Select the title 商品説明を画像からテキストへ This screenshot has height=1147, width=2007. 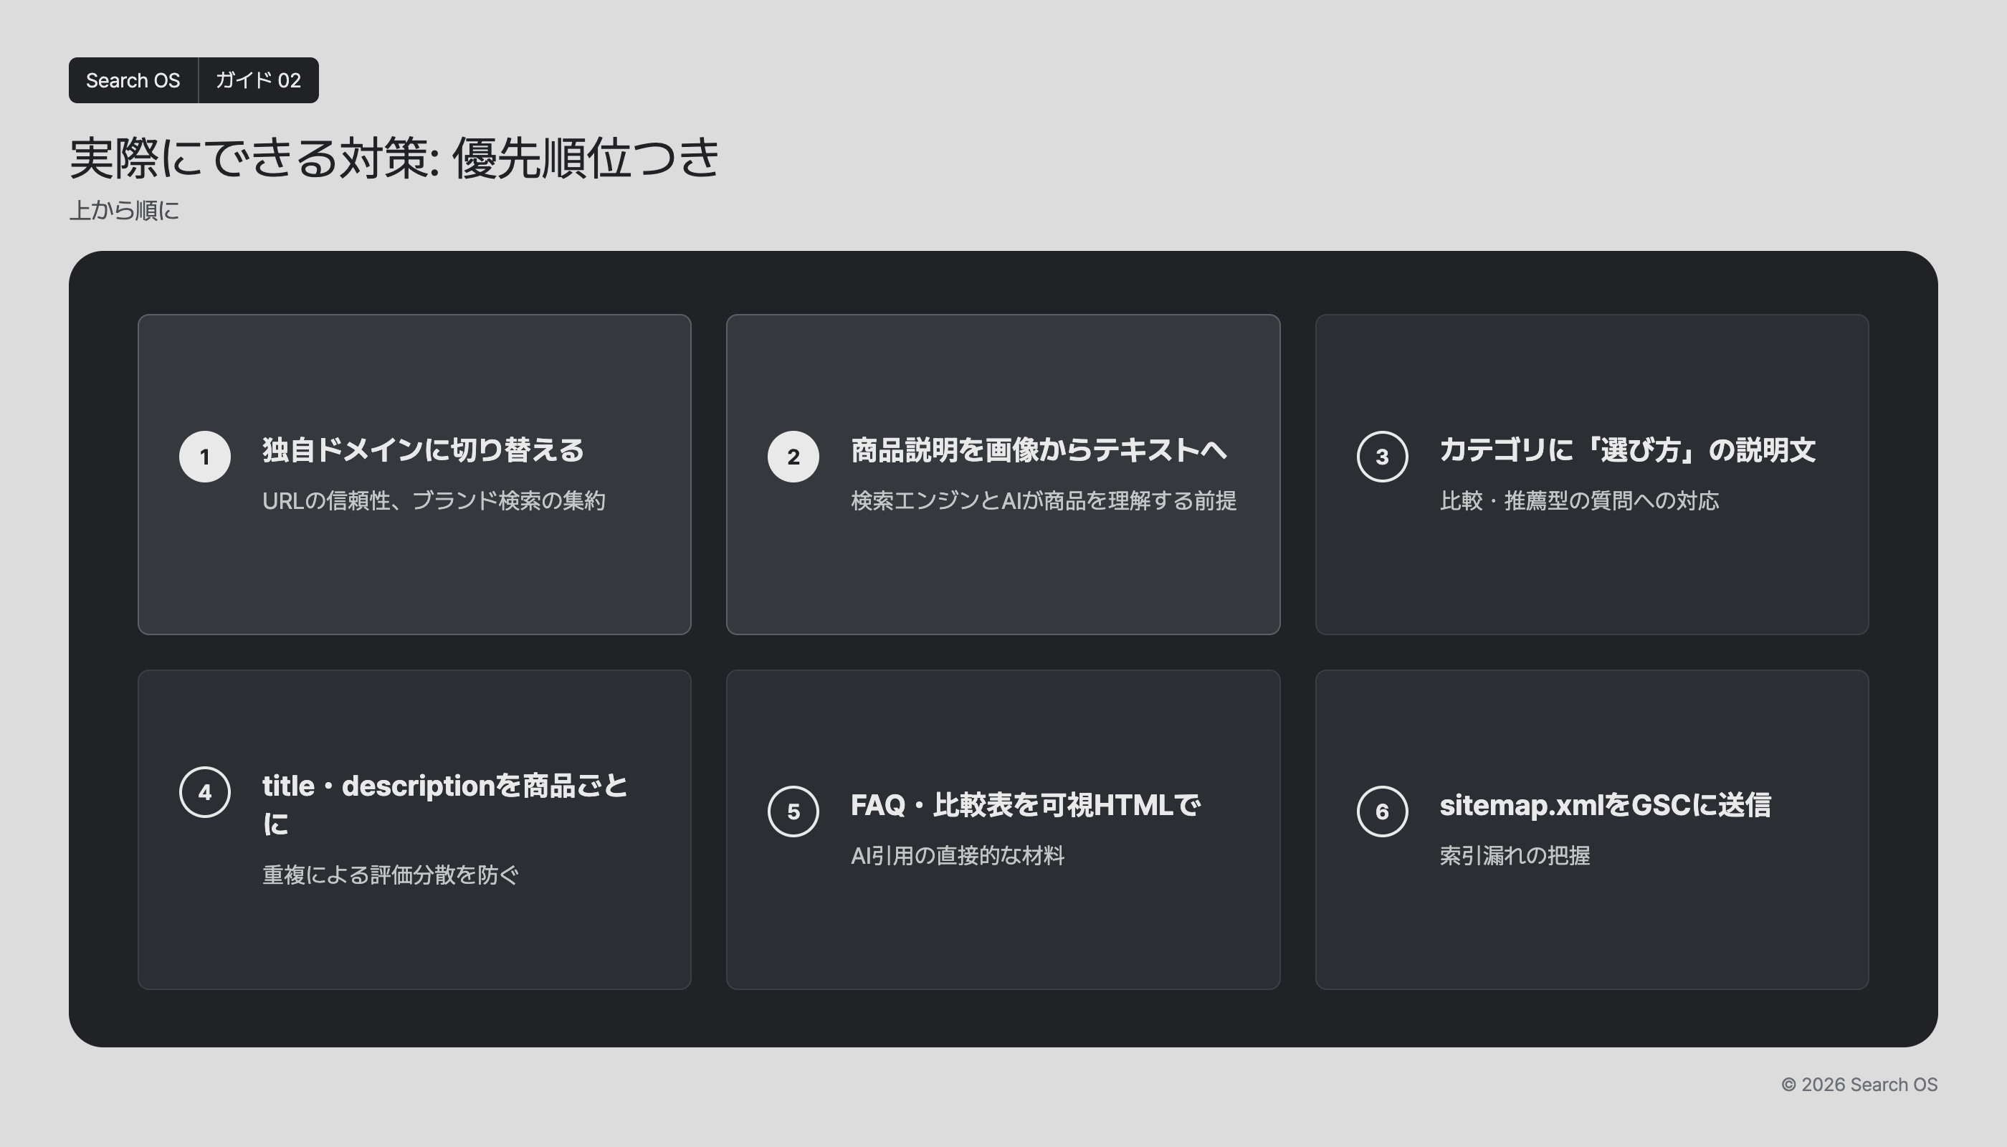(1039, 449)
